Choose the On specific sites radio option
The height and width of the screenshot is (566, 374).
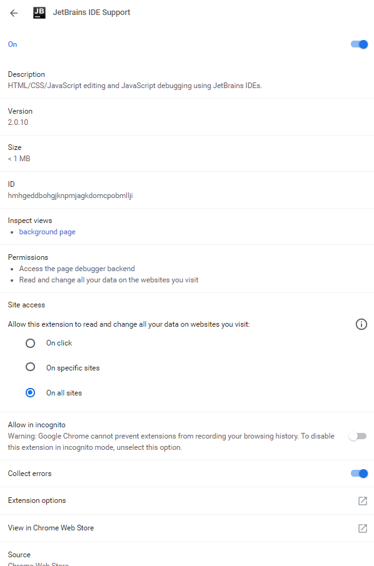click(31, 367)
